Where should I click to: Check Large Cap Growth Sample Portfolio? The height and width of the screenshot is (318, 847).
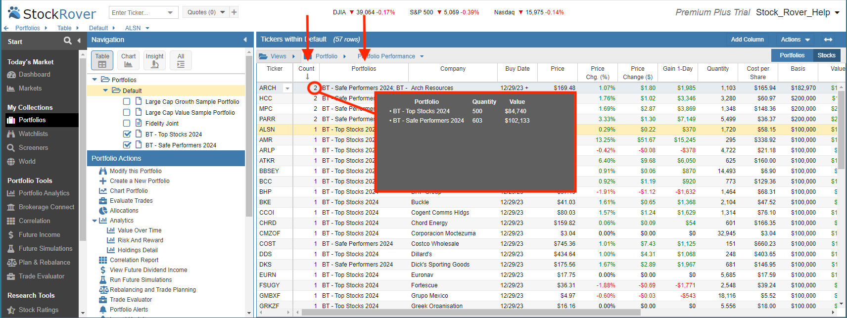(127, 101)
